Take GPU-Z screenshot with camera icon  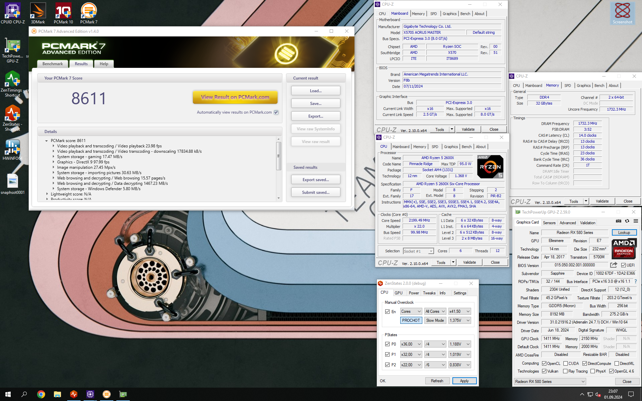(619, 221)
